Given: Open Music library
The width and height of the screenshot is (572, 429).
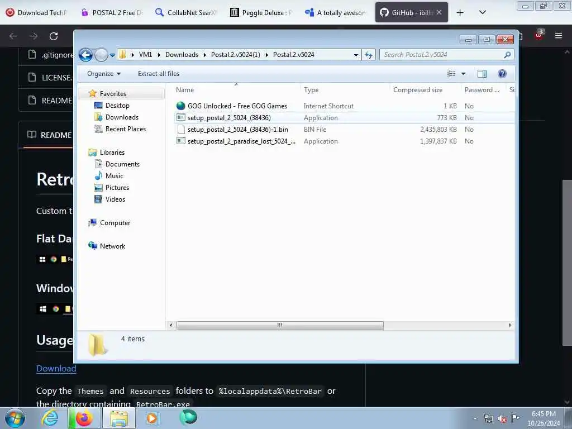Looking at the screenshot, I should tap(114, 176).
